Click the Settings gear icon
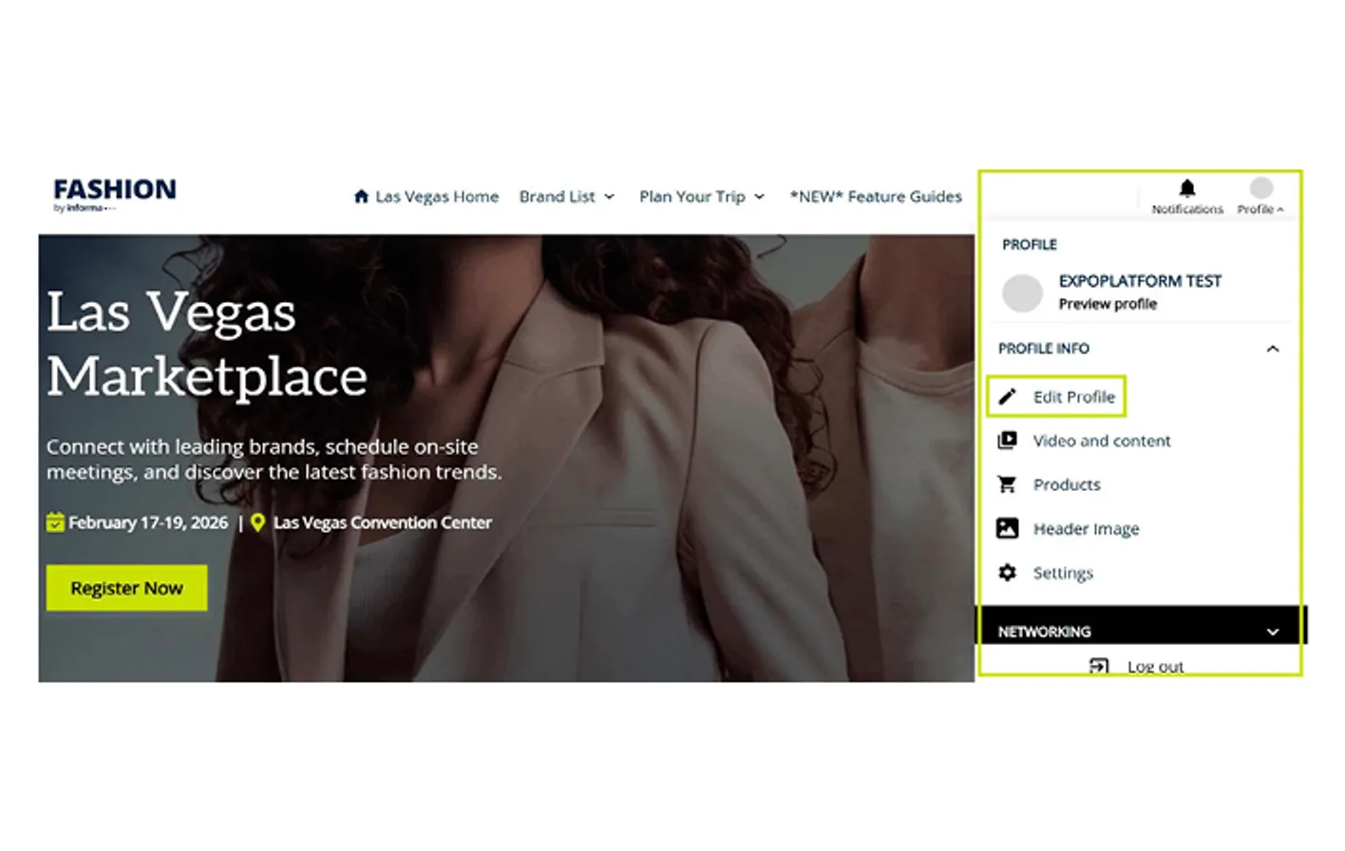 [1007, 573]
